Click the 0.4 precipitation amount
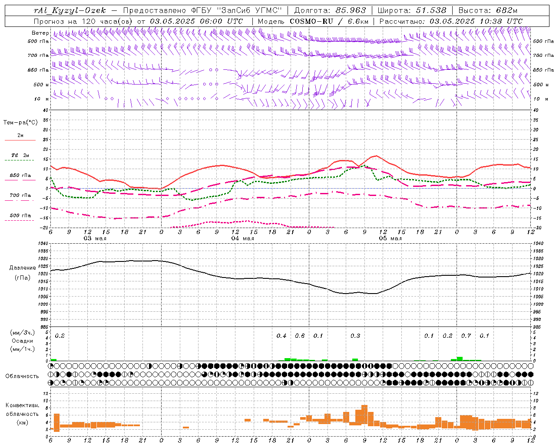Screen dimensions: 556x444 [x=281, y=336]
